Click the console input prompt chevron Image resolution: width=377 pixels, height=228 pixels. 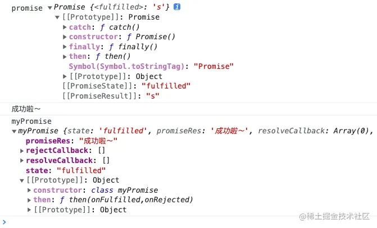[x=4, y=222]
